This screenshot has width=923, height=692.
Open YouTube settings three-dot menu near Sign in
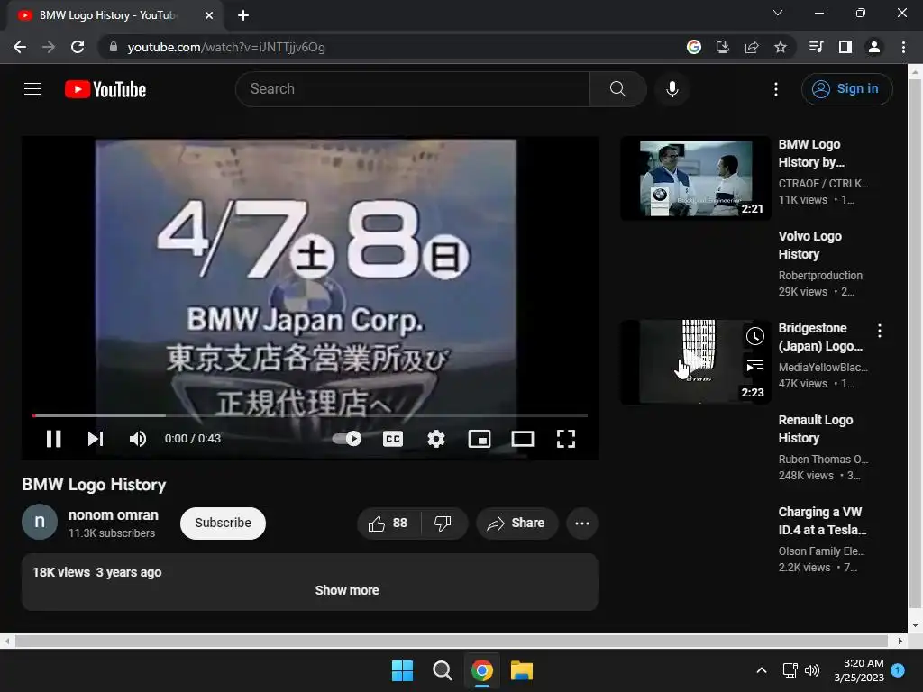(x=776, y=89)
